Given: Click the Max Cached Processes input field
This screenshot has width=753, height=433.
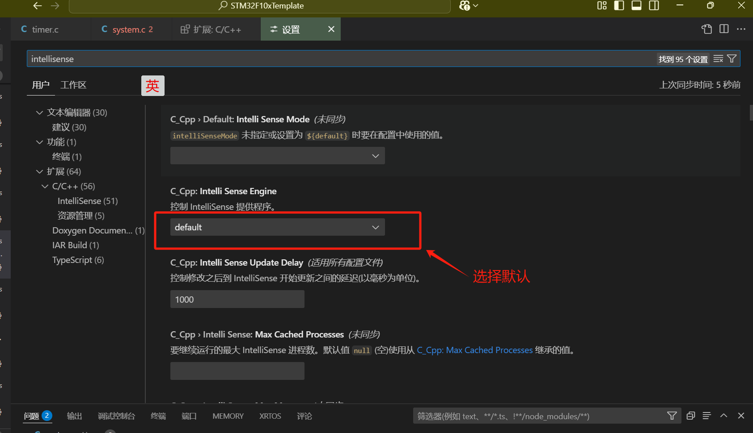Looking at the screenshot, I should pyautogui.click(x=237, y=371).
